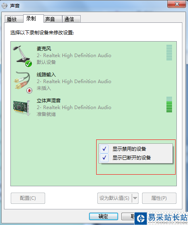Close the 声音 dialog window

point(176,4)
